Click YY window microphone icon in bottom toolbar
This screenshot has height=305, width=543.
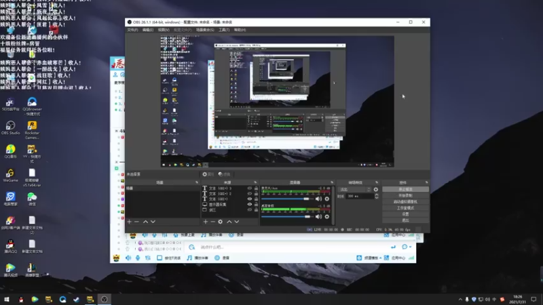click(138, 258)
